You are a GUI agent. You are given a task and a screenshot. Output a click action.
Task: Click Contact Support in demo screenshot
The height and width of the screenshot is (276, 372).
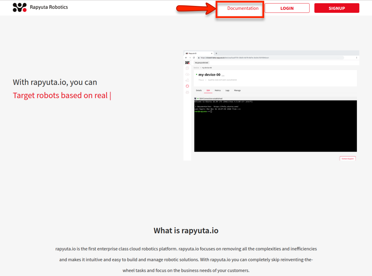[x=348, y=158]
